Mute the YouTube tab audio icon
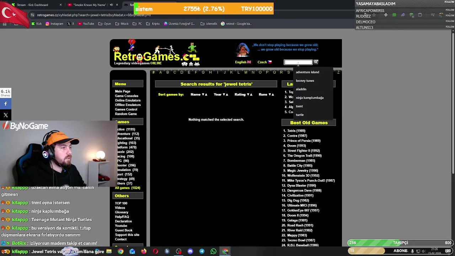The image size is (455, 256). pyautogui.click(x=111, y=5)
